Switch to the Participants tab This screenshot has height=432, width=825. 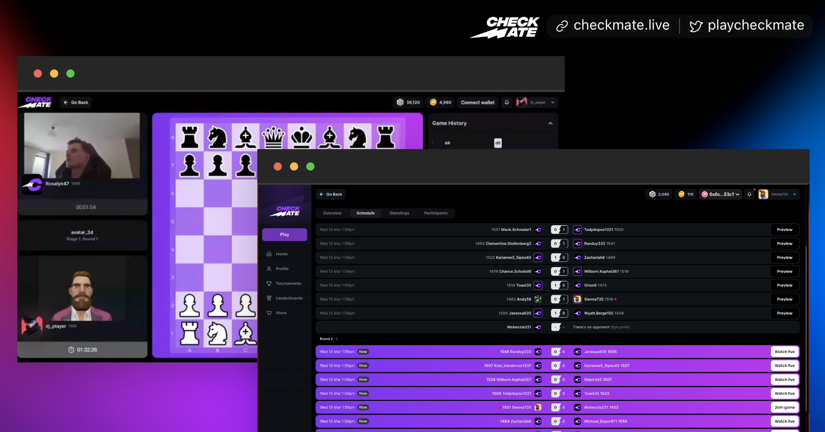[436, 213]
